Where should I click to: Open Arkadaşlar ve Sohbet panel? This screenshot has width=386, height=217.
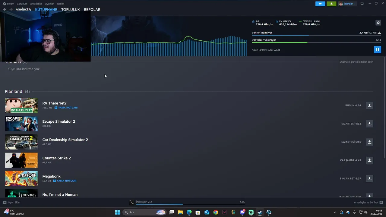point(368,202)
